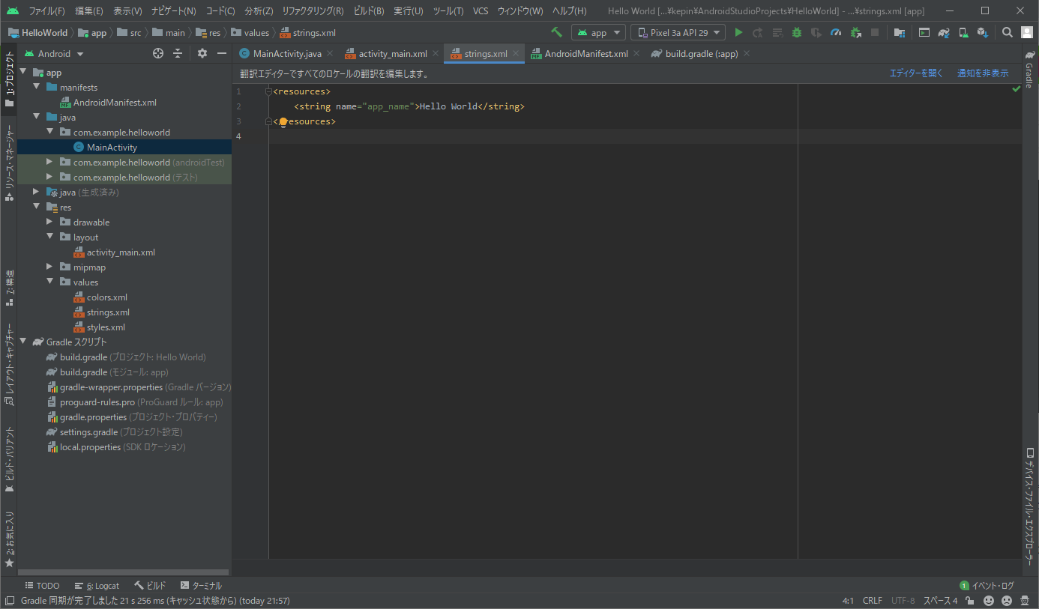Open the TODO tool window

pos(42,586)
